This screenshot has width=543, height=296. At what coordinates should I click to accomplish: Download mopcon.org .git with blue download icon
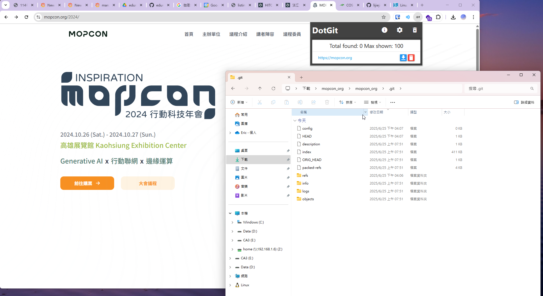(x=403, y=58)
